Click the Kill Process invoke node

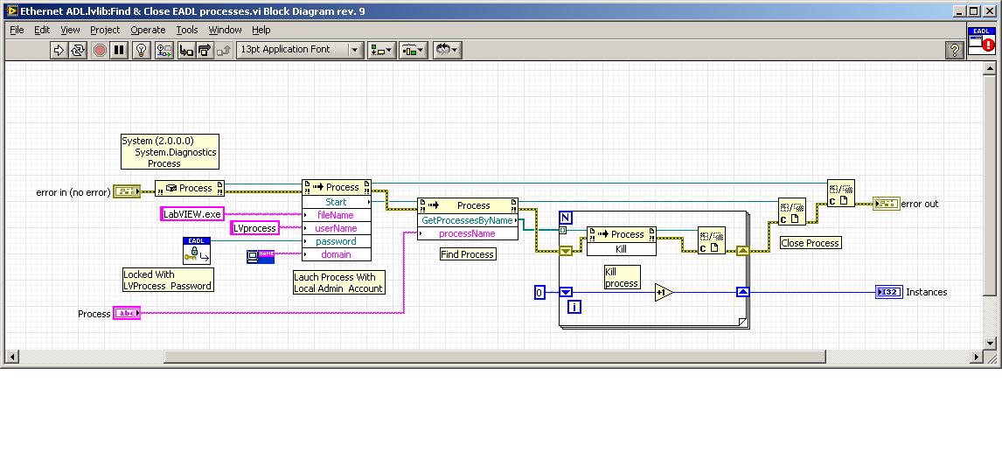coord(621,241)
